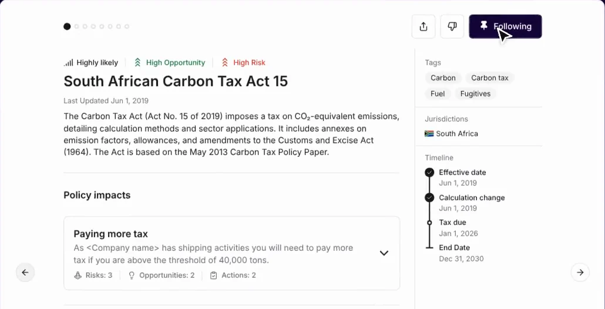605x309 pixels.
Task: Click the Carbon tag
Action: [x=443, y=78]
